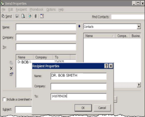The height and width of the screenshot is (117, 145).
Task: Close the Recipient Properties dialog
Action: click(111, 66)
